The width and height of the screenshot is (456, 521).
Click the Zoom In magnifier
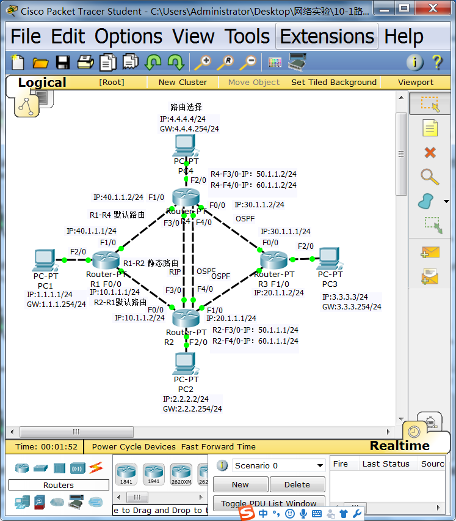(x=203, y=62)
